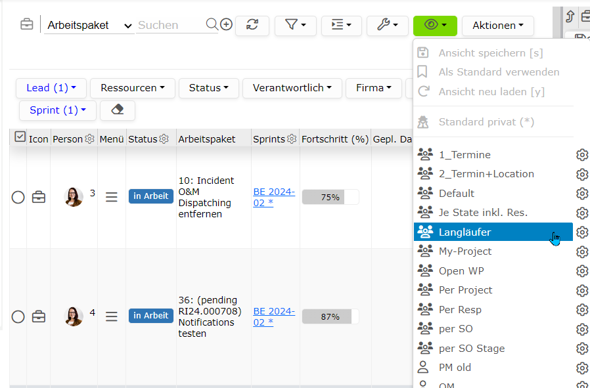This screenshot has height=388, width=590.
Task: Click the 87% progress bar
Action: (330, 316)
